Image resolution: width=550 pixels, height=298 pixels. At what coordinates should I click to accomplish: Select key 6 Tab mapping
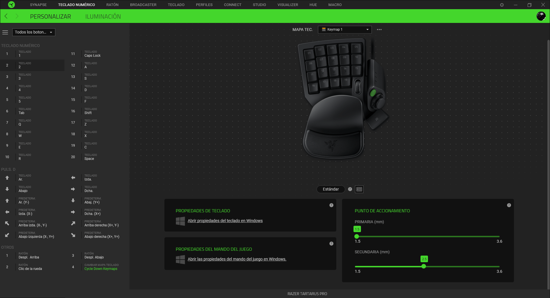[x=32, y=111]
